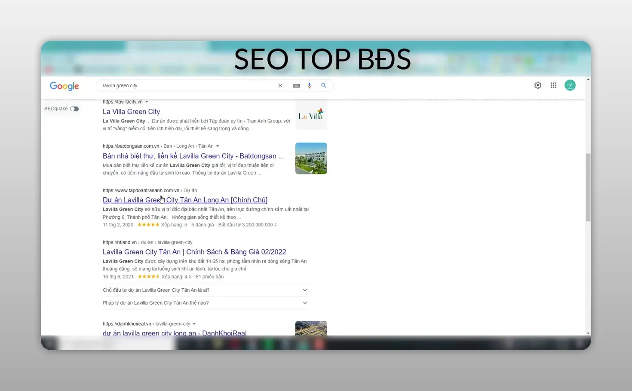
Task: Open dropdown arrow beside batdongsan.com.vn breadcrumb
Action: coord(218,146)
